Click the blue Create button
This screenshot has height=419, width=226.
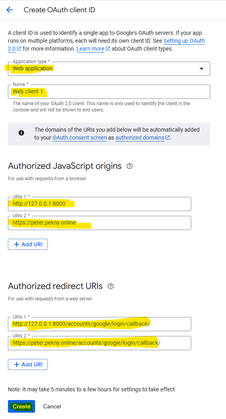21,406
